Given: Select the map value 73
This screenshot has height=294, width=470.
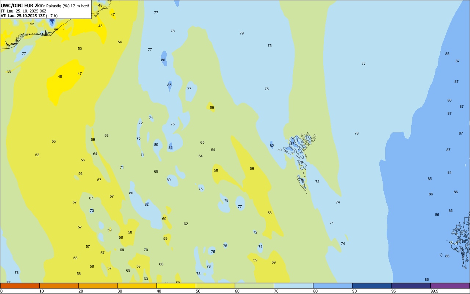Looking at the screenshot, I should pyautogui.click(x=92, y=211).
